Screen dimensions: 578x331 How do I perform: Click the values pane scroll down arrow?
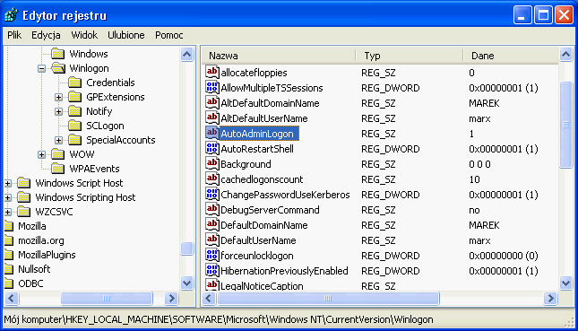click(x=565, y=283)
